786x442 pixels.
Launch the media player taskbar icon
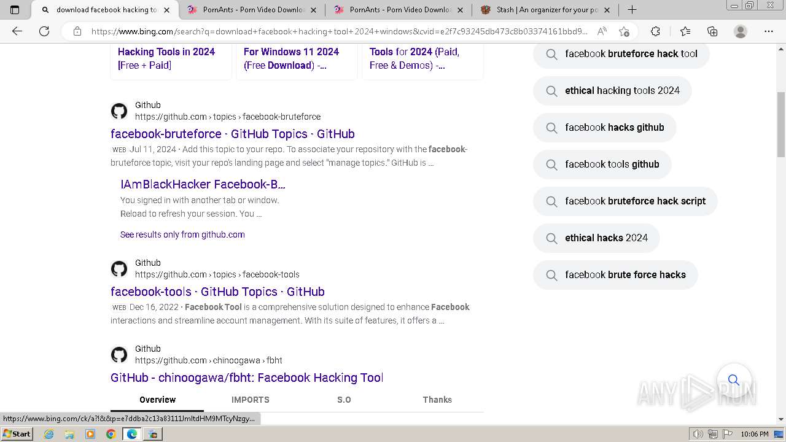coord(90,434)
